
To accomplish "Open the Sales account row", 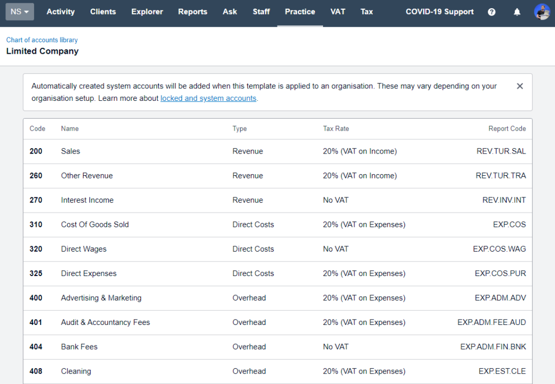I will coord(70,151).
